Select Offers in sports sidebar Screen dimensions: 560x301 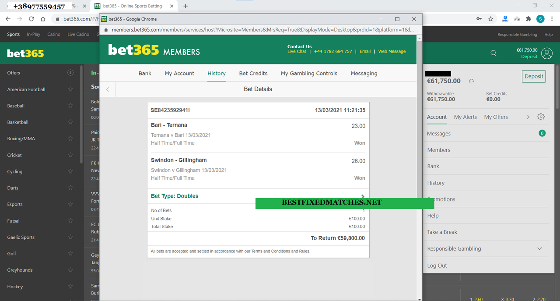point(14,73)
